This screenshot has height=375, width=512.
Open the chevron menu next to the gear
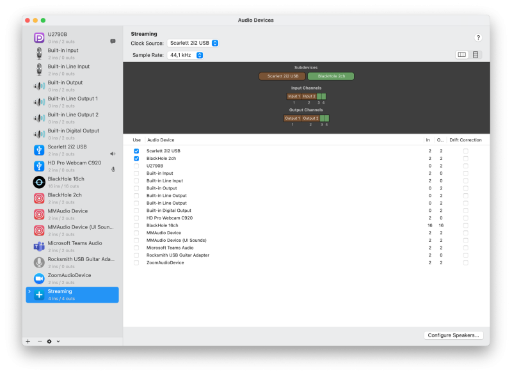[x=58, y=341]
